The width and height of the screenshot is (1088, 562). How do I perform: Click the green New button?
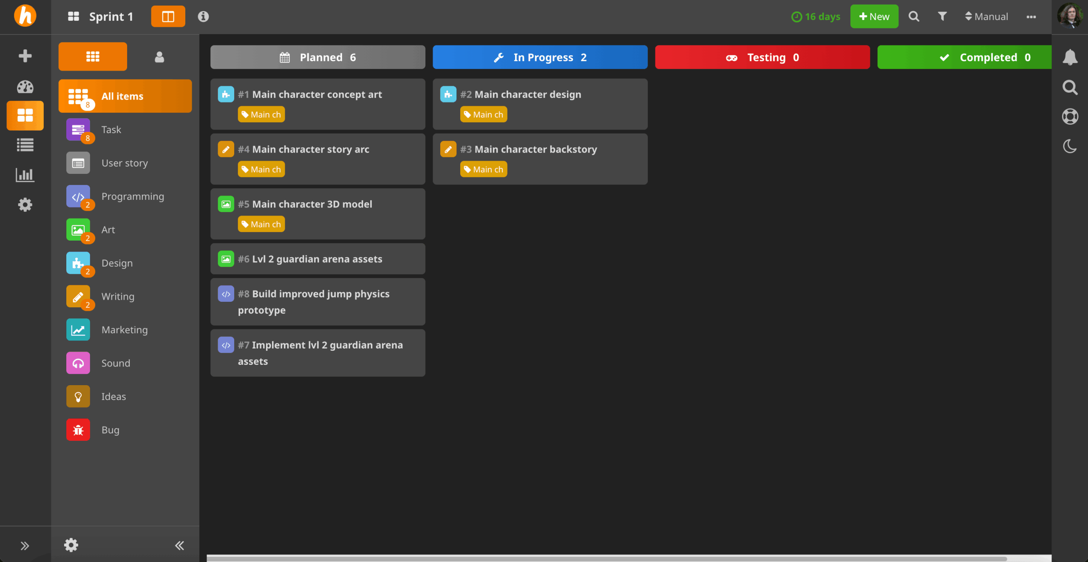pyautogui.click(x=874, y=17)
